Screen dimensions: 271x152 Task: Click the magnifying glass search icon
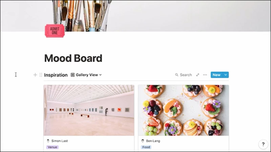[x=176, y=75]
